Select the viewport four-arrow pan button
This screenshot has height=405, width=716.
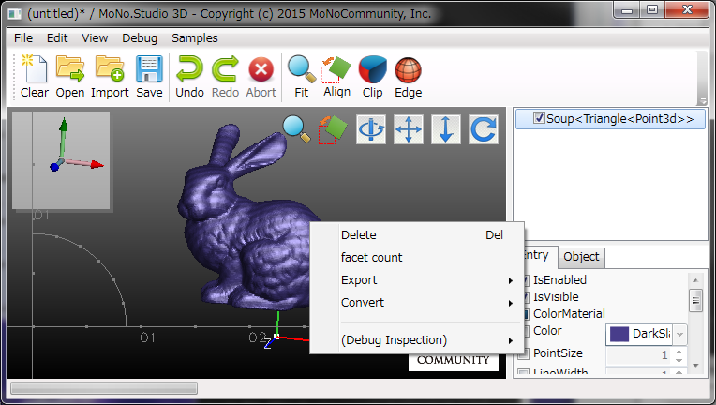(x=409, y=129)
